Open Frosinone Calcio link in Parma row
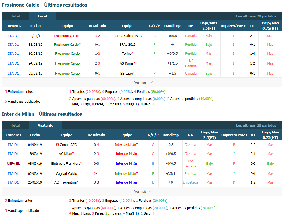 (x=66, y=36)
